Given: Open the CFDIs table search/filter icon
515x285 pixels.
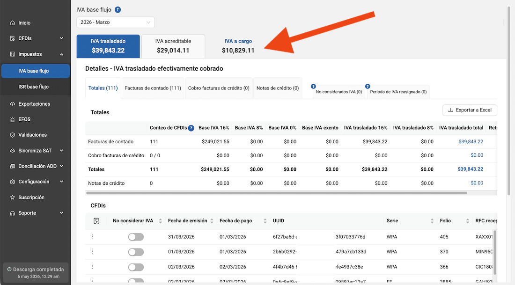Looking at the screenshot, I should 96,221.
